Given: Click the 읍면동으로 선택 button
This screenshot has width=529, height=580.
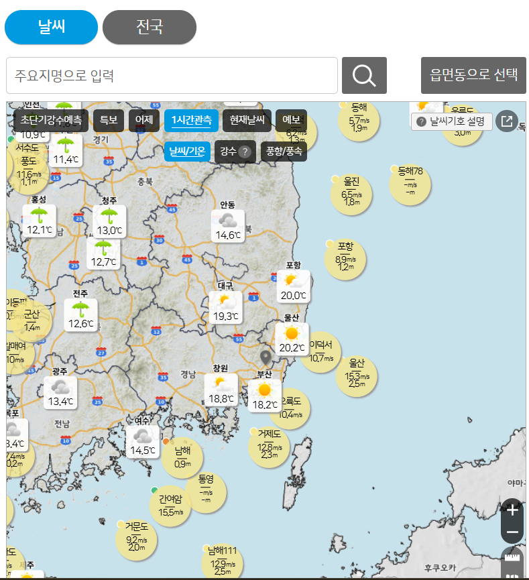Looking at the screenshot, I should coord(473,76).
